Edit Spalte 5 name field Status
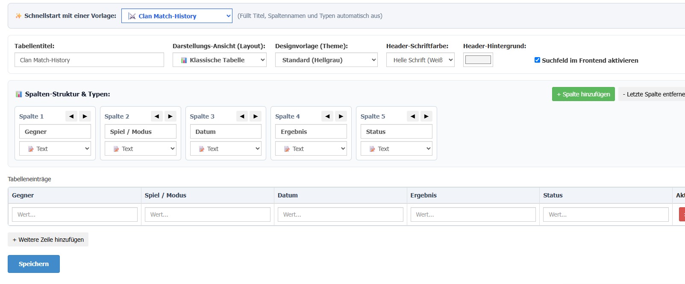This screenshot has width=685, height=284. click(397, 131)
